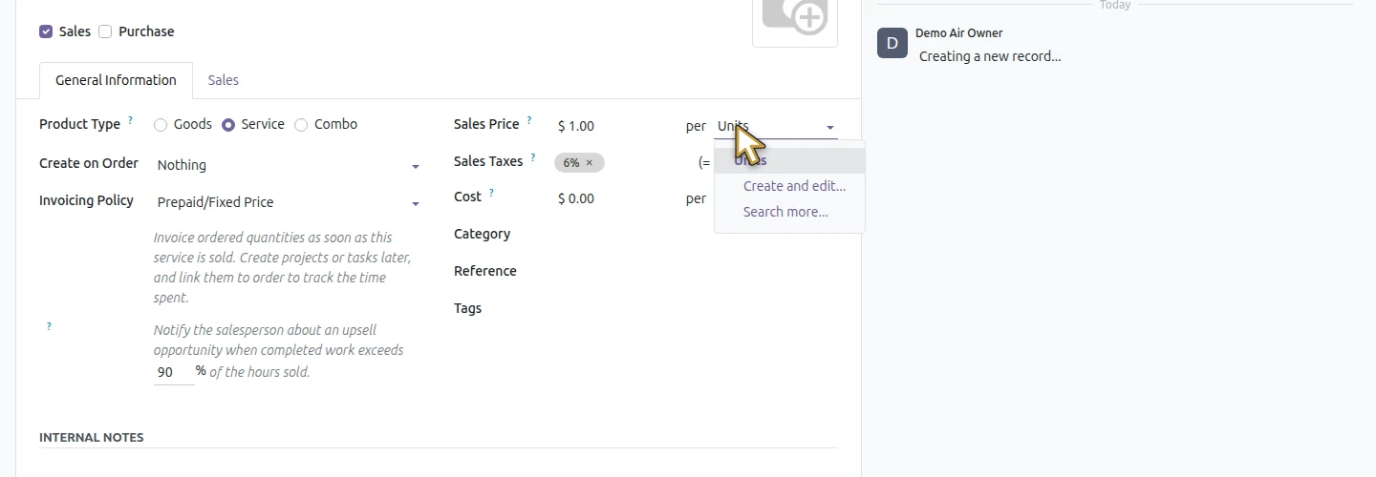Remove the 6% tax tag
This screenshot has height=477, width=1376.
click(x=590, y=163)
